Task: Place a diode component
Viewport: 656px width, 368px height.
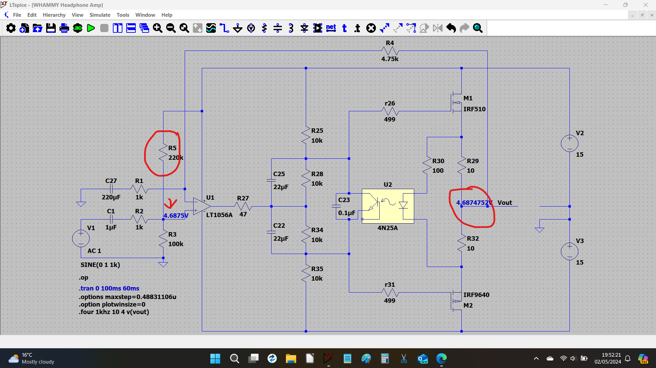Action: [304, 28]
